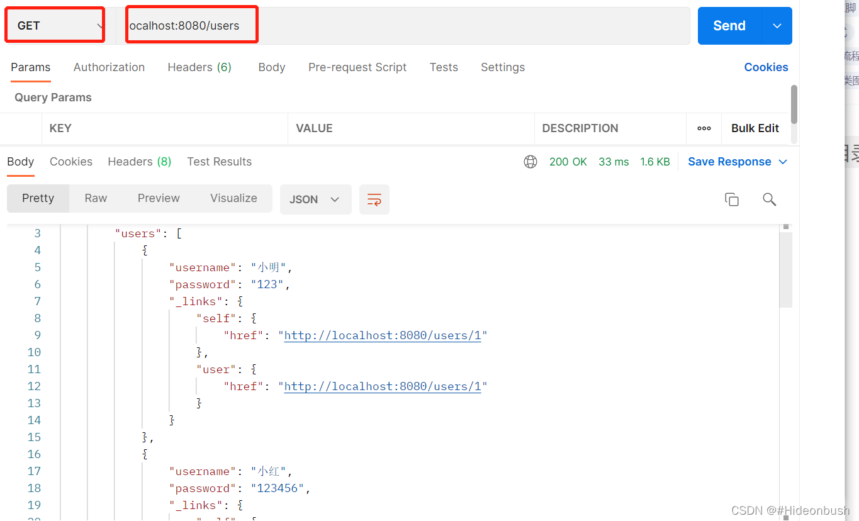Viewport: 859px width, 521px height.
Task: Switch response view to Preview
Action: coord(159,198)
